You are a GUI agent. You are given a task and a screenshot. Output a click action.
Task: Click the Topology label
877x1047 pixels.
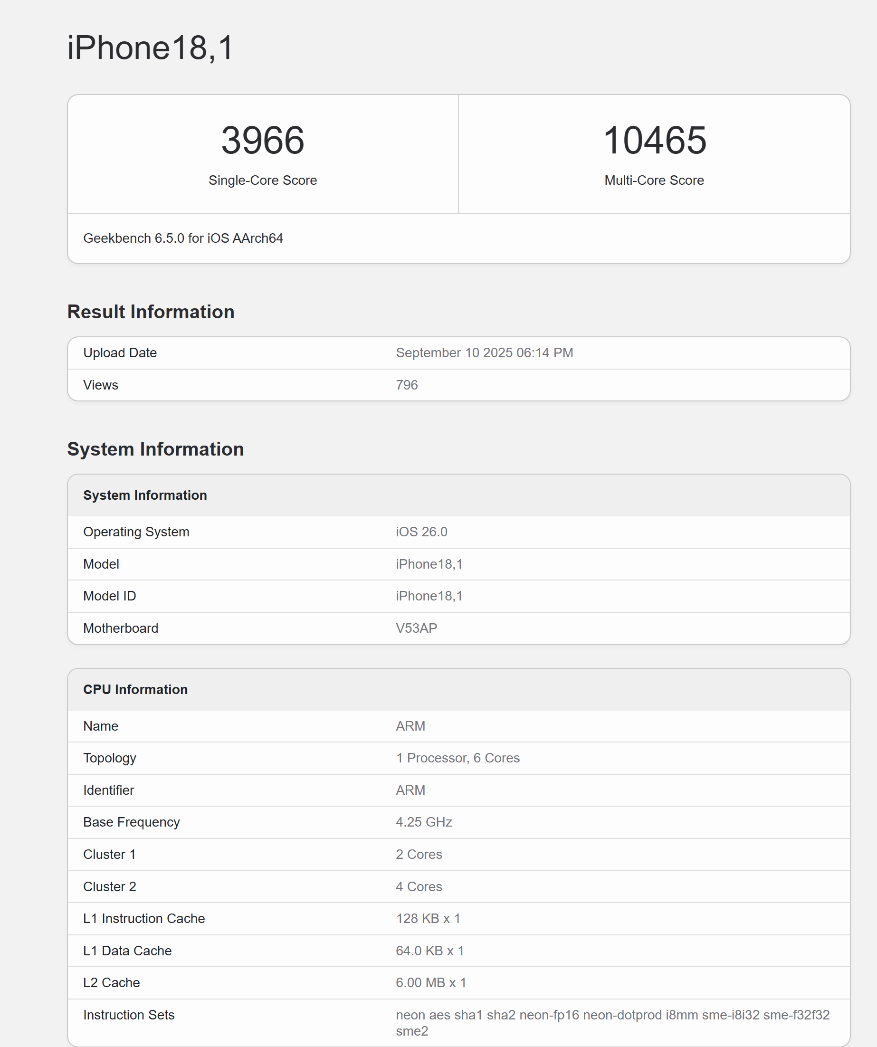110,758
